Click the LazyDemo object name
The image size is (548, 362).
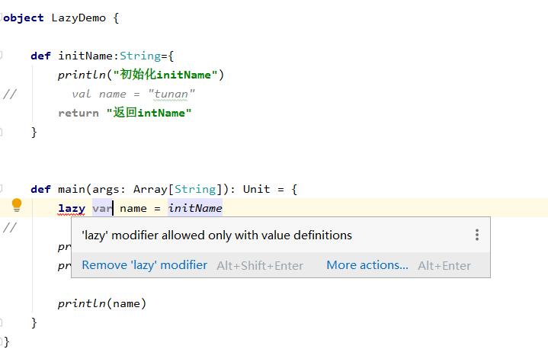pyautogui.click(x=79, y=18)
